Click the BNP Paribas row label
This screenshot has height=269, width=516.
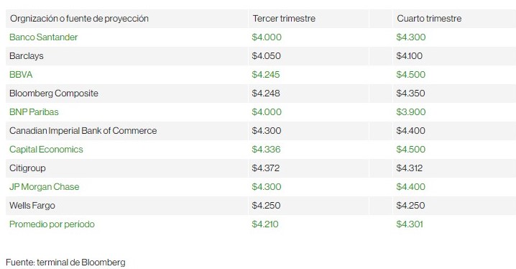(x=34, y=112)
